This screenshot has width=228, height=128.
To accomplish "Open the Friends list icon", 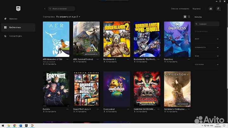I will pyautogui.click(x=211, y=9).
